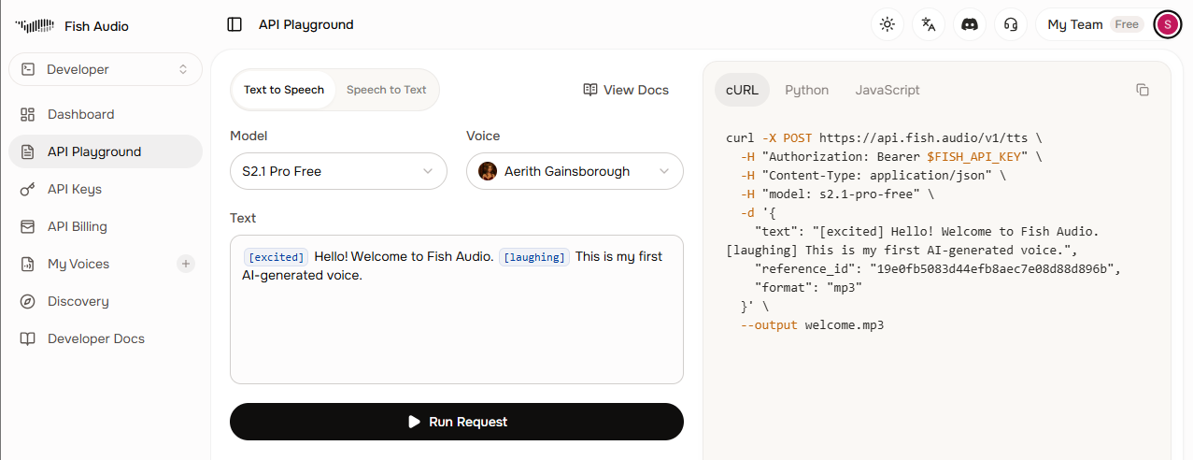Open Discovery in the sidebar
This screenshot has width=1193, height=460.
coord(106,301)
